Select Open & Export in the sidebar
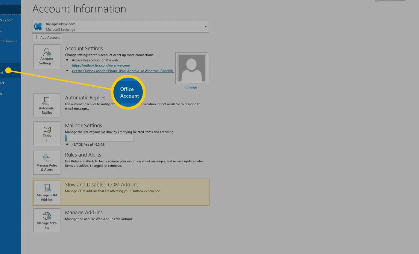Image resolution: width=419 pixels, height=254 pixels. (6, 20)
